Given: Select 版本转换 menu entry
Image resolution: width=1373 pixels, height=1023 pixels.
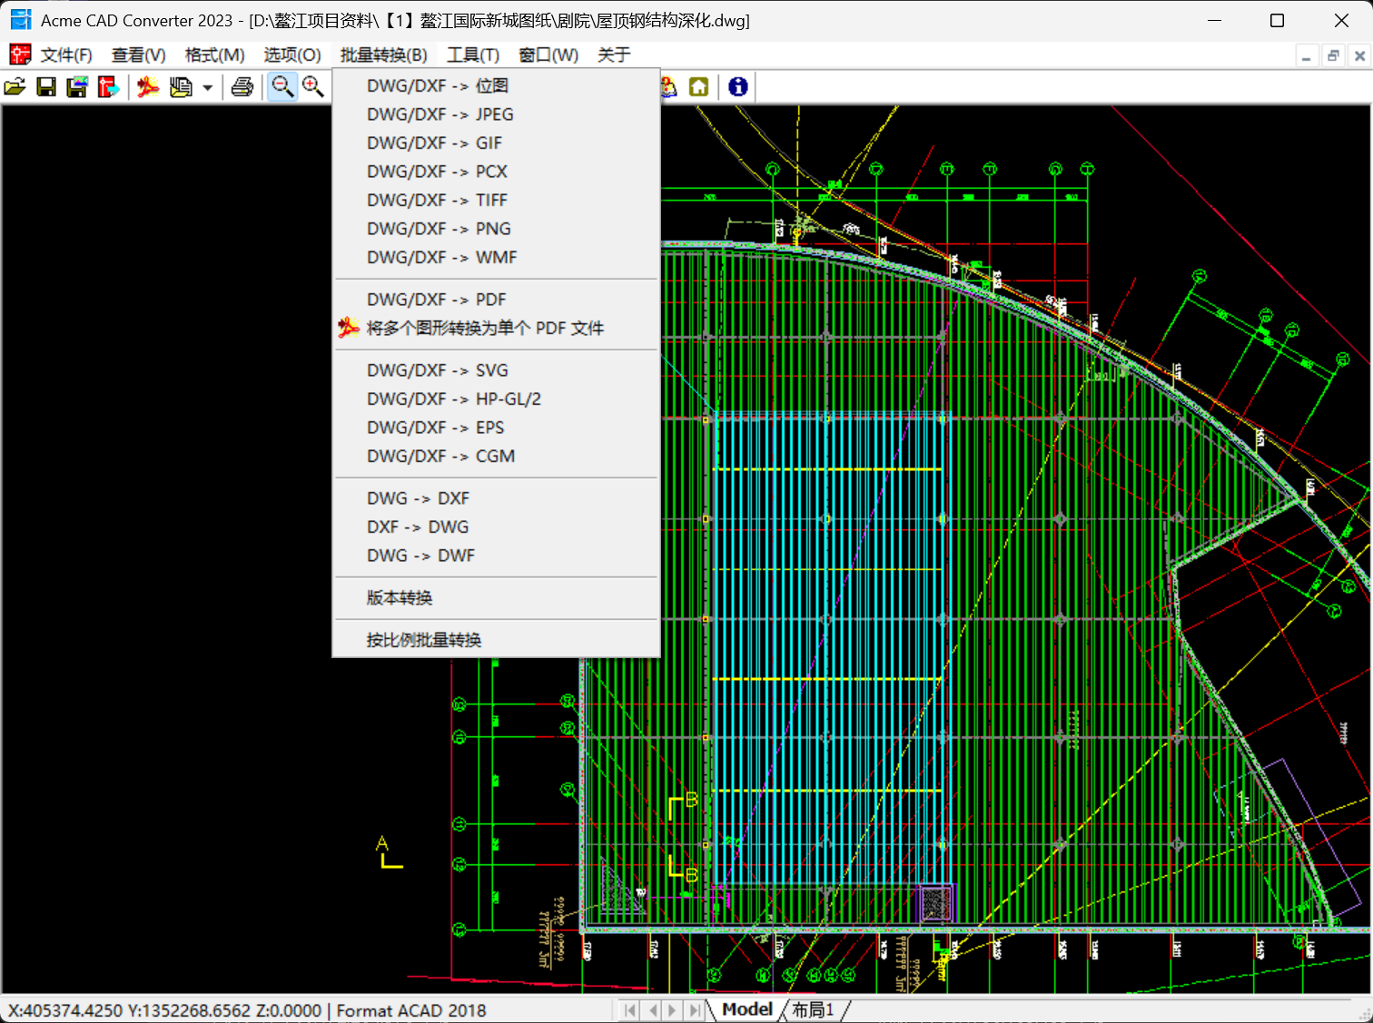Looking at the screenshot, I should (496, 598).
